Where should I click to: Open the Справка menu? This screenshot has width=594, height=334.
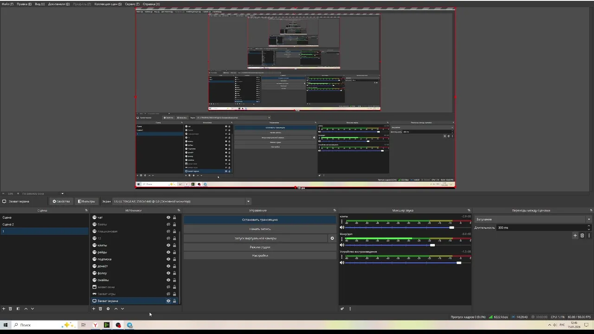click(x=151, y=4)
